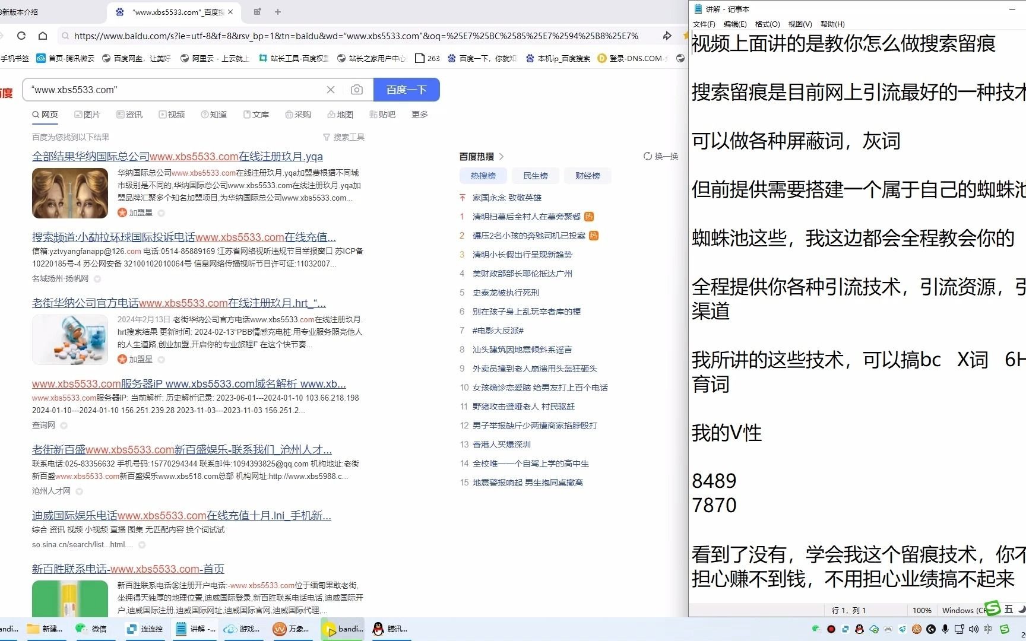
Task: Open Notepad 文件(F) menu
Action: tap(704, 24)
